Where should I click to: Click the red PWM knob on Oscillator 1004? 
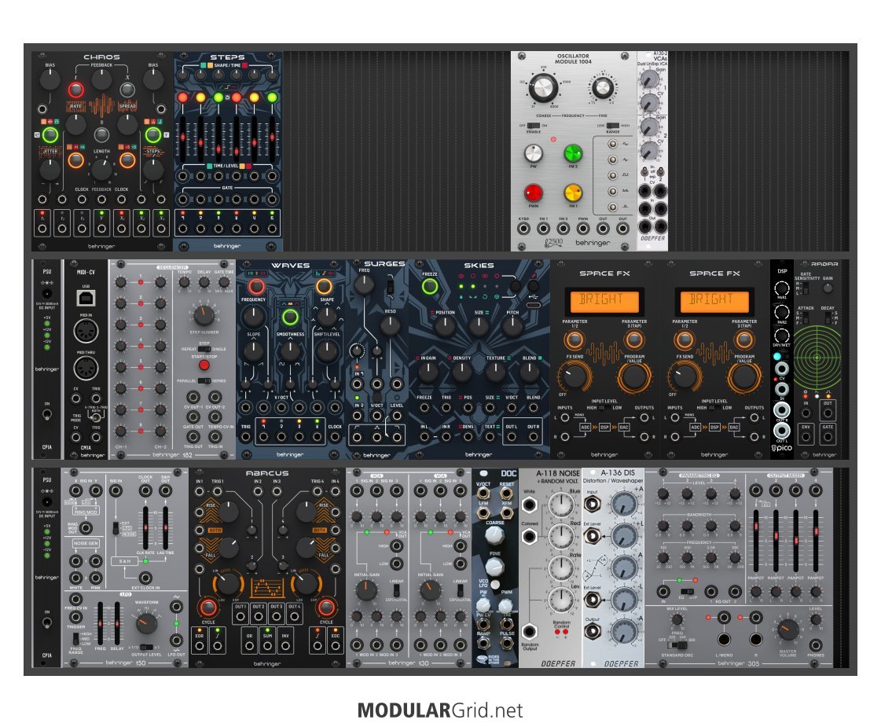533,193
